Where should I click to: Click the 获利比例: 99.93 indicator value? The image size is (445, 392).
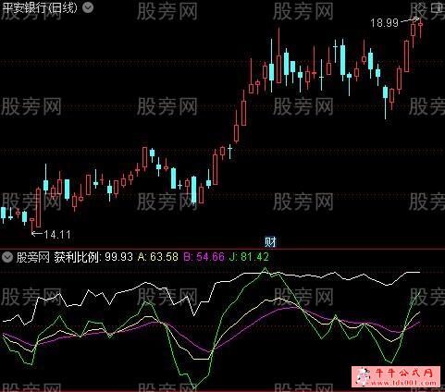(x=93, y=257)
